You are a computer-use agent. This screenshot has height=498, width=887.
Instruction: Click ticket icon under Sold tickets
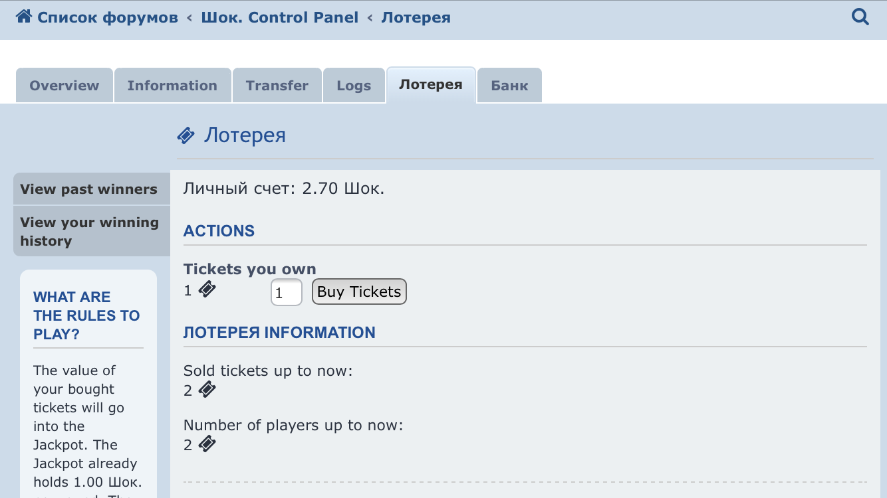tap(207, 390)
